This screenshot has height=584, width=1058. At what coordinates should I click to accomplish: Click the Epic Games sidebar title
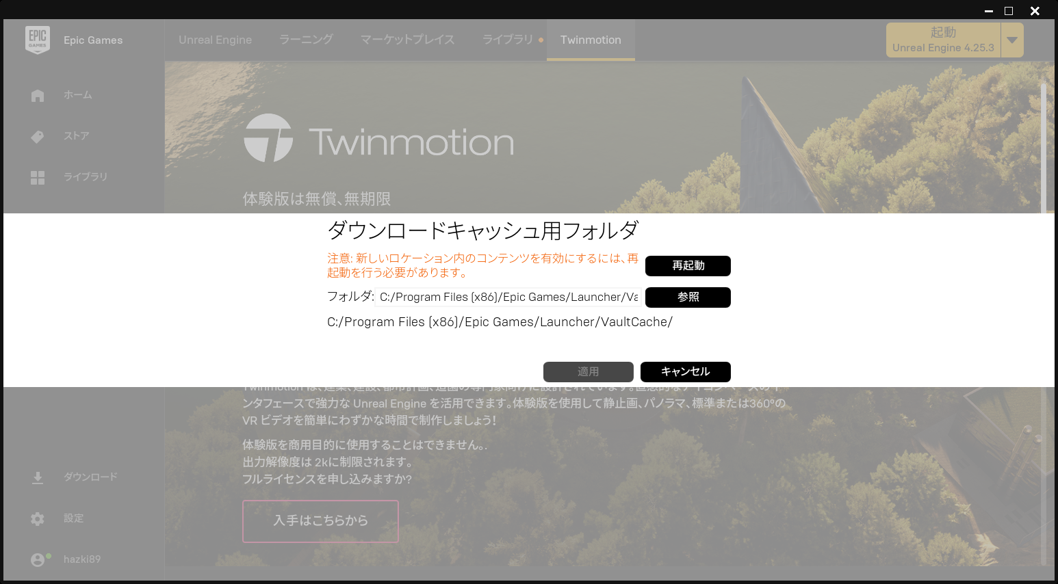pos(93,40)
